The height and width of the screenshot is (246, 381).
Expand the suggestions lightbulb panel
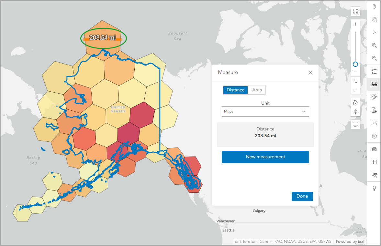pos(374,188)
